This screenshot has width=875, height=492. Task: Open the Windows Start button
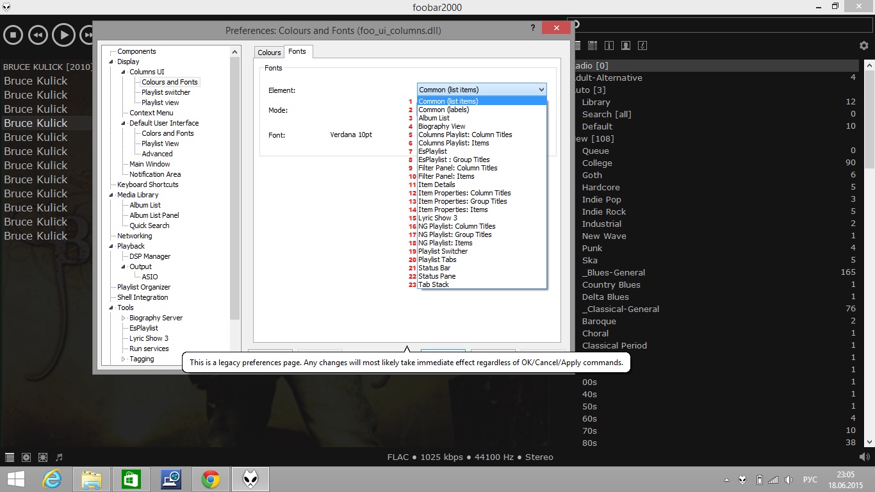16,479
